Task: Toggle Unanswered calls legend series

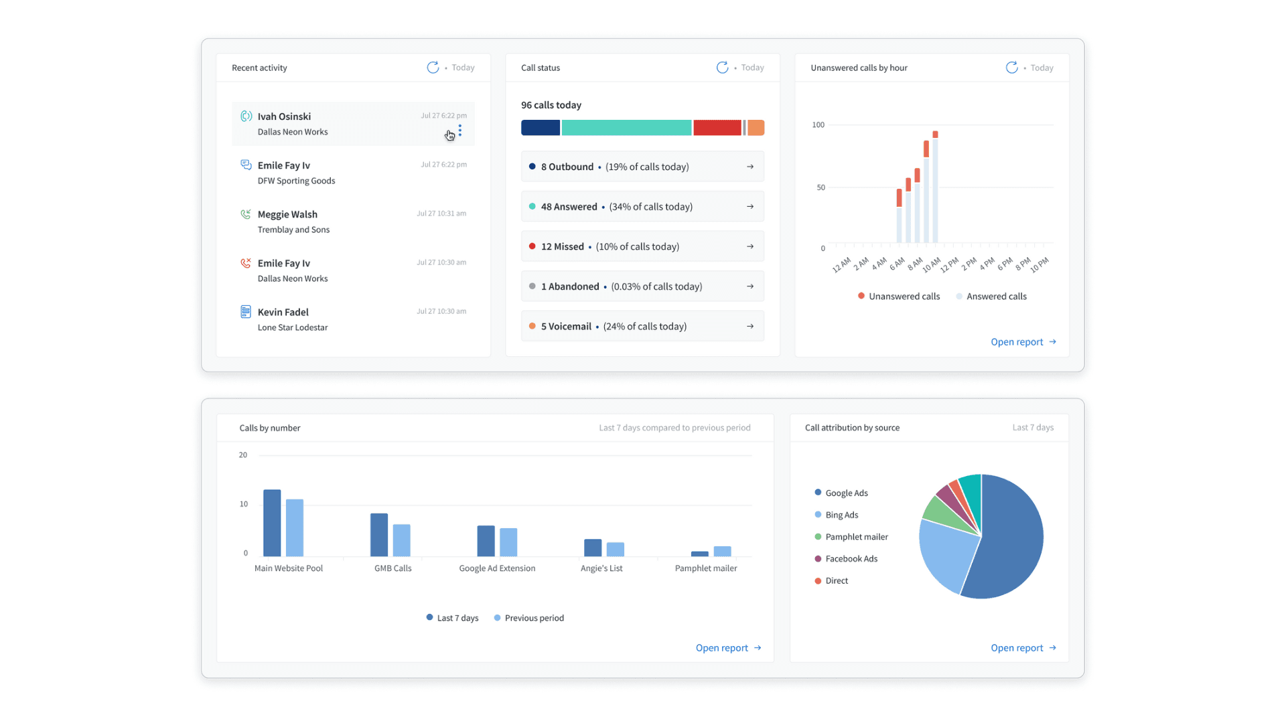Action: (x=899, y=297)
